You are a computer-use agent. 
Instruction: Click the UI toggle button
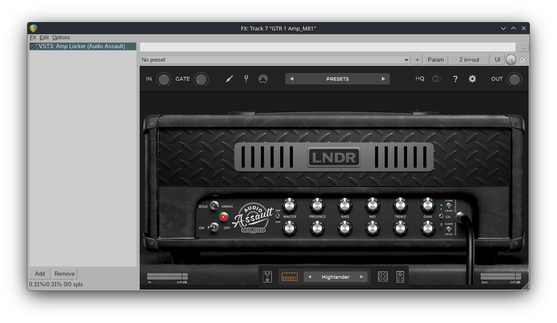(498, 60)
